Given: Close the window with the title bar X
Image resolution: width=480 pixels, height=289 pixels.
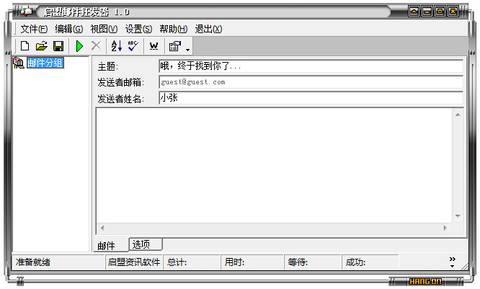Looking at the screenshot, I should click(453, 12).
